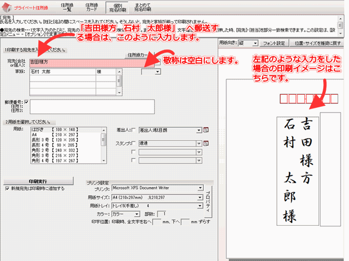The image size is (349, 261).
Task: Click the プライベート住所録 house logo icon
Action: pos(7,8)
